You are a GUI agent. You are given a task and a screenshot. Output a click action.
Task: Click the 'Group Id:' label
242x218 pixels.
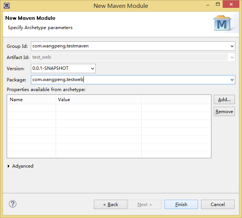(17, 46)
